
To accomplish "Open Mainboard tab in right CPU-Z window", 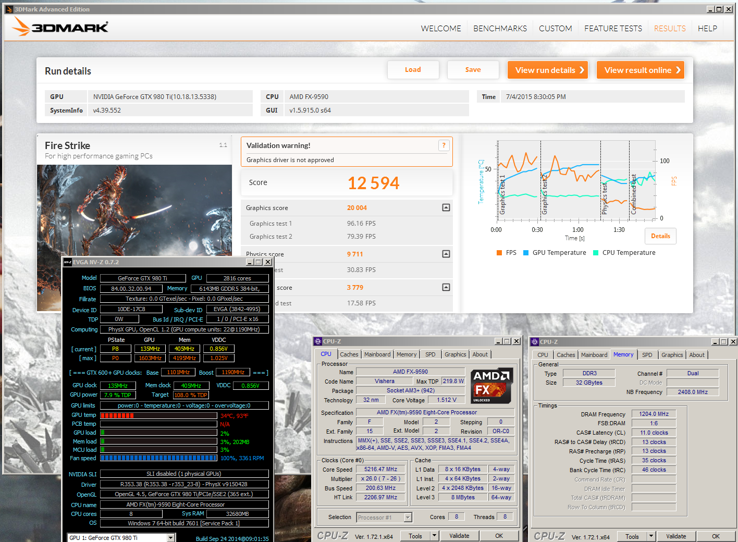I will pyautogui.click(x=594, y=355).
